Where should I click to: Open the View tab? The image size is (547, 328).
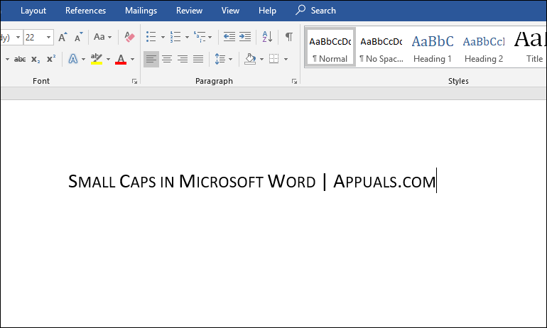click(x=230, y=11)
